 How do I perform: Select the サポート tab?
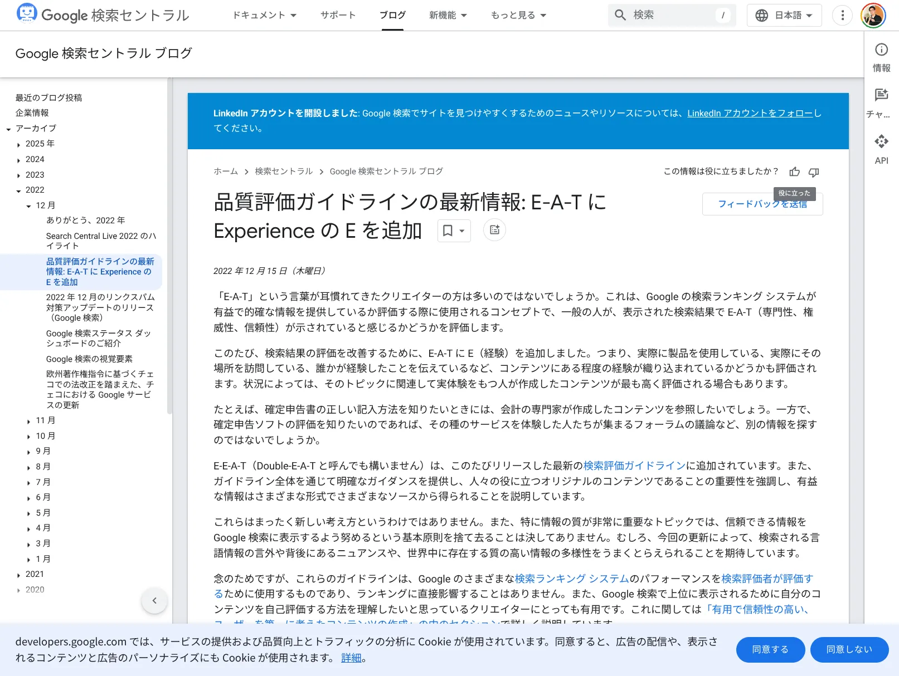click(x=338, y=15)
